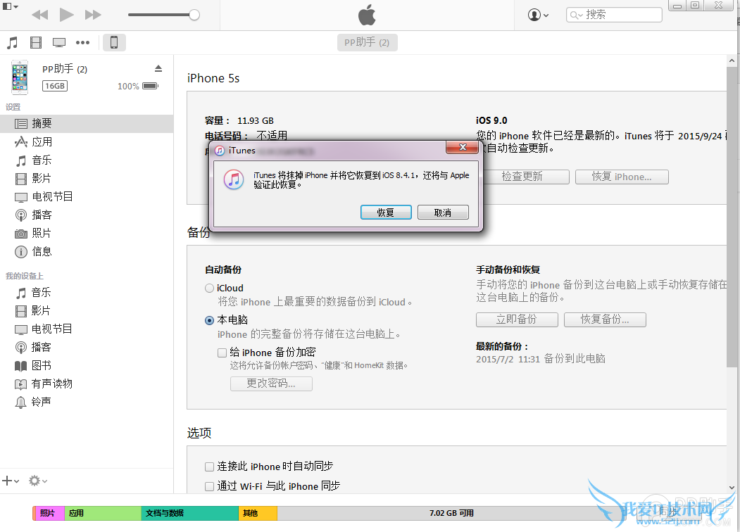
Task: Switch to the TV Shows library icon
Action: [59, 43]
